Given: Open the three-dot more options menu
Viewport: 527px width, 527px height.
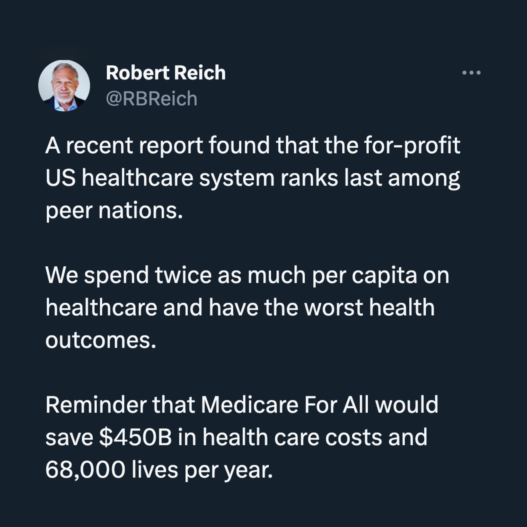Looking at the screenshot, I should [471, 73].
